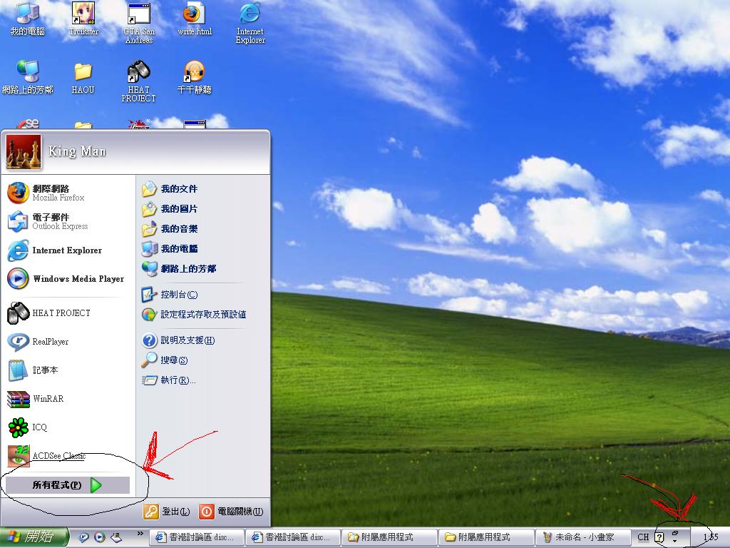Screen dimensions: 730x548
Task: Click the taskbar clock
Action: (711, 537)
